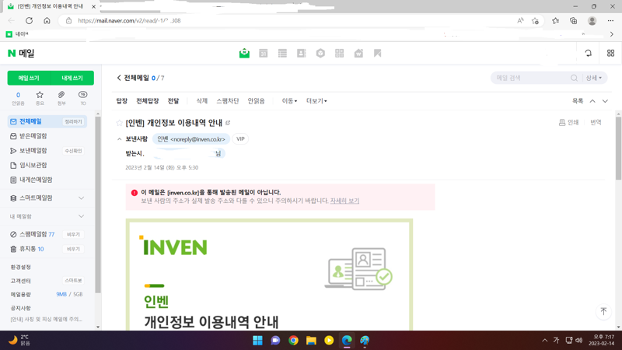This screenshot has height=350, width=622.
Task: Go to previous mail with up arrow
Action: click(592, 101)
